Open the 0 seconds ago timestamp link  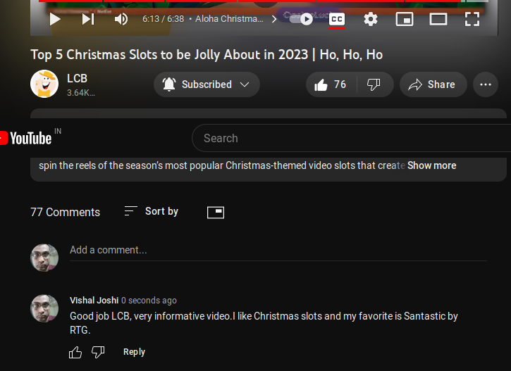pos(149,300)
